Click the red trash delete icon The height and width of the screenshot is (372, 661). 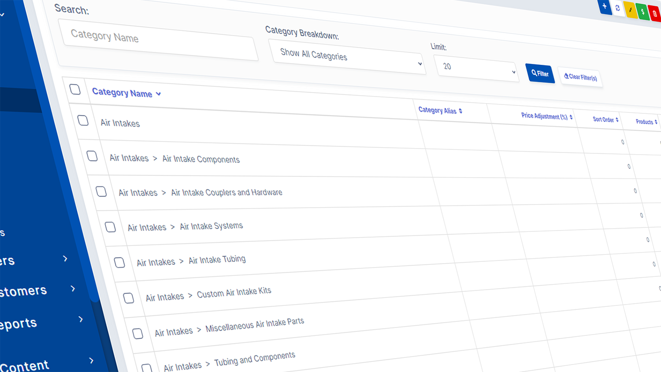tap(655, 14)
